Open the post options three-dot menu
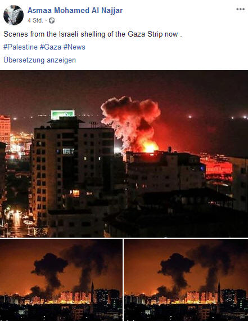Viewport: 248px width, 321px height. coord(241,9)
